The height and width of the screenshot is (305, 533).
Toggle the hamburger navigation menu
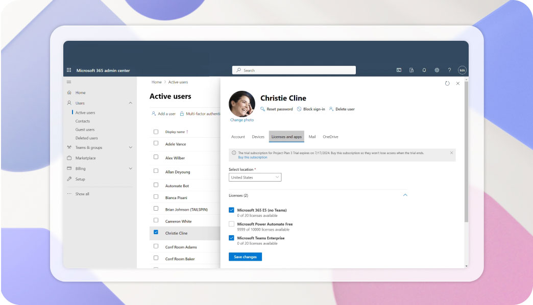pyautogui.click(x=69, y=82)
